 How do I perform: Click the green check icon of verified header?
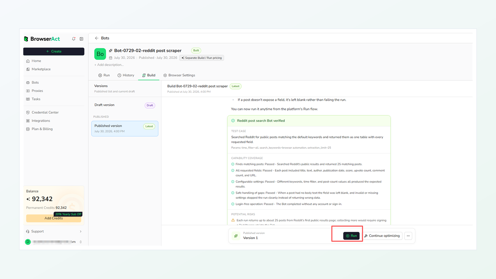233,121
